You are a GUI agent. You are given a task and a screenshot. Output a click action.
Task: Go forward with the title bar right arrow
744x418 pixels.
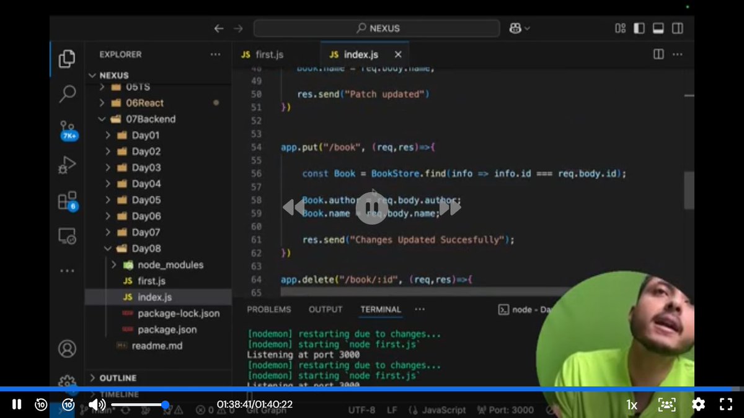click(x=238, y=28)
